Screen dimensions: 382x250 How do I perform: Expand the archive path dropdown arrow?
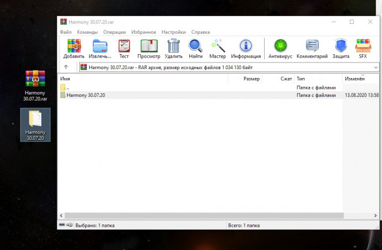pos(376,67)
